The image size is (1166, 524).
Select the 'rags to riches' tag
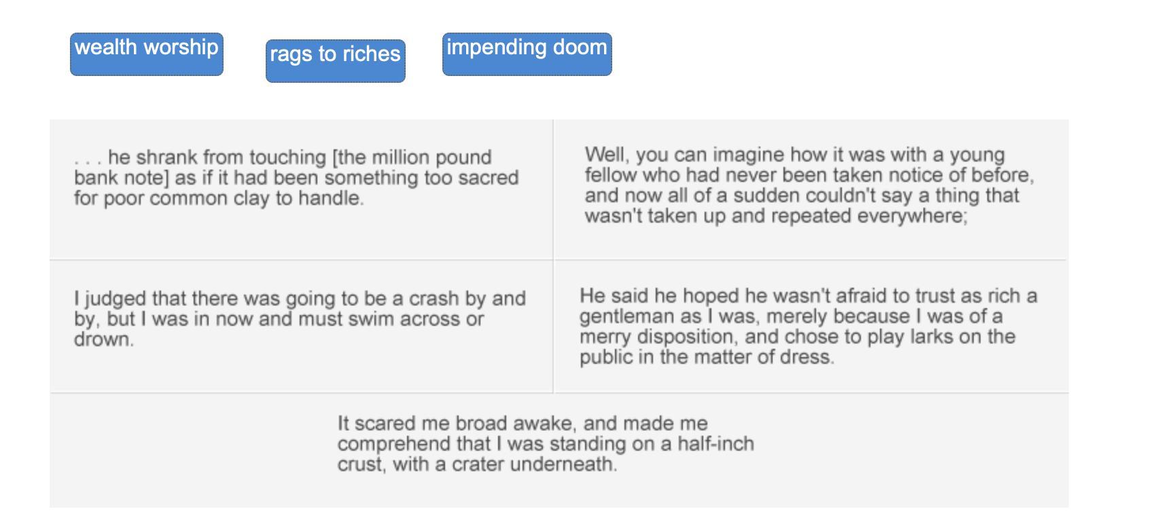pyautogui.click(x=335, y=60)
